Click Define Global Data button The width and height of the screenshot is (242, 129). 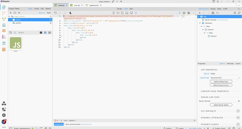221,82
